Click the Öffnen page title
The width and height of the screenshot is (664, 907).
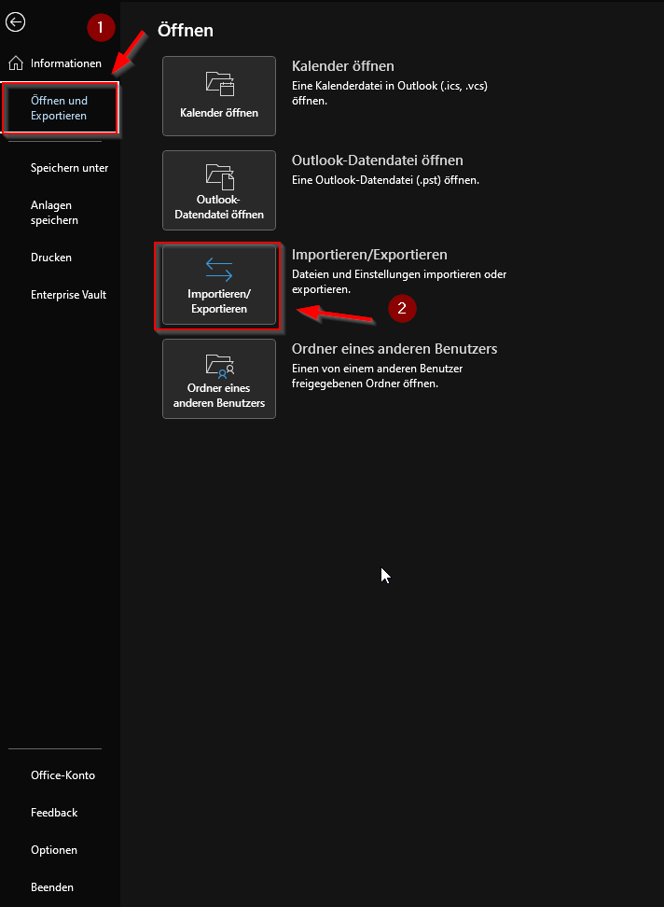pos(186,30)
